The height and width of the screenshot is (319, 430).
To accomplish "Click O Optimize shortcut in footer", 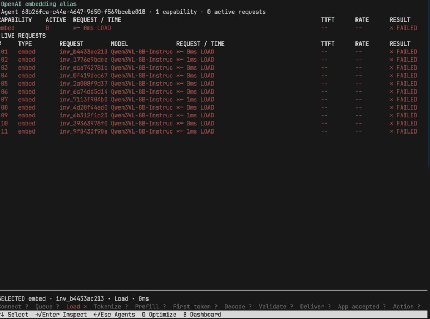I will pos(159,315).
